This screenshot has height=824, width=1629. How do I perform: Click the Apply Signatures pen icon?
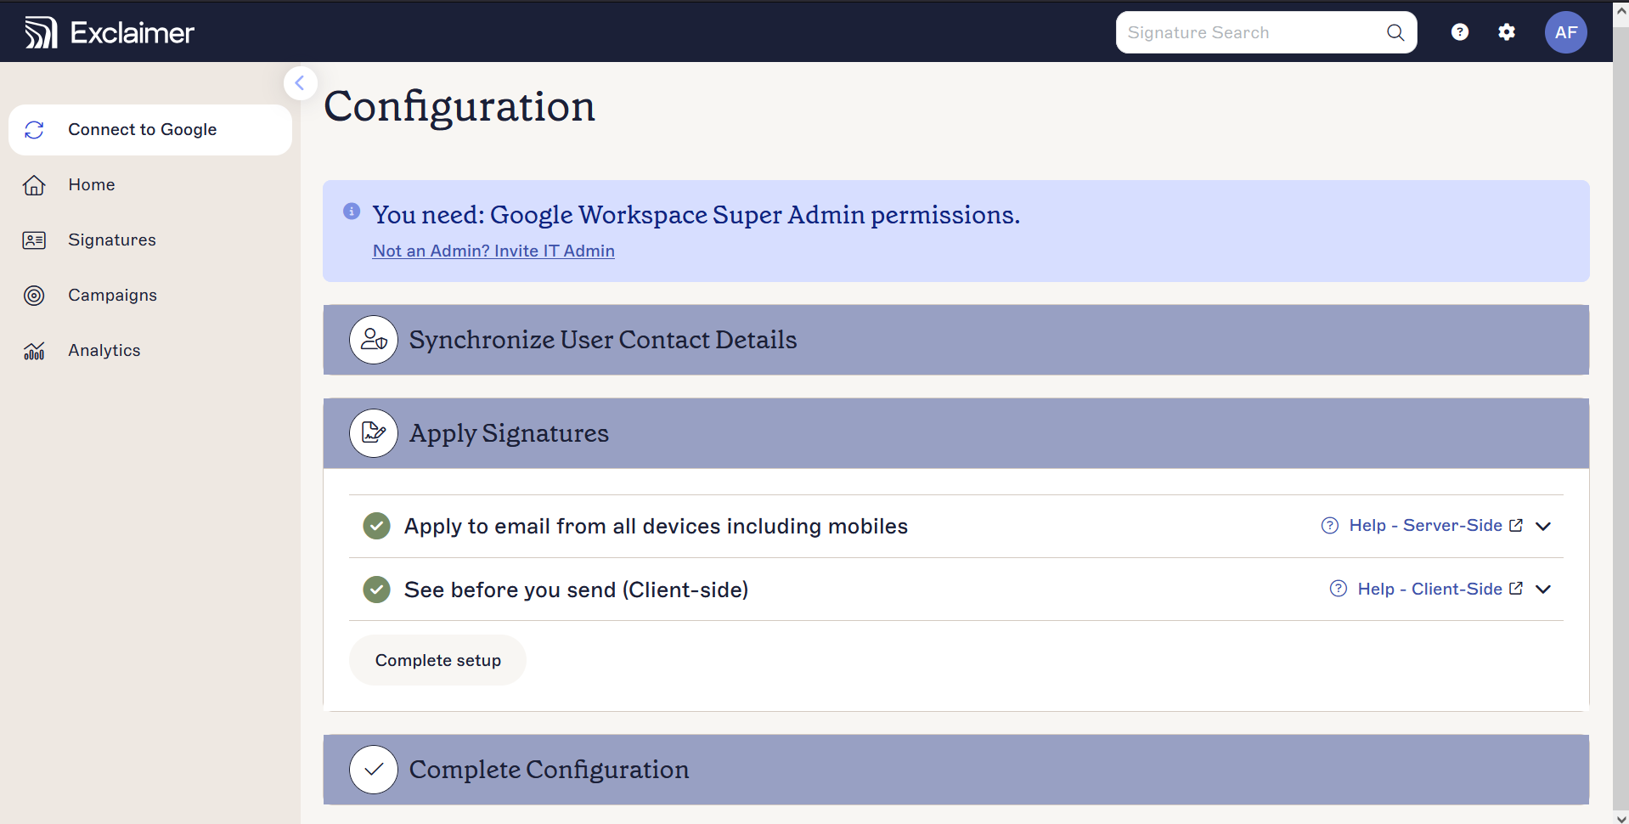[x=374, y=433]
